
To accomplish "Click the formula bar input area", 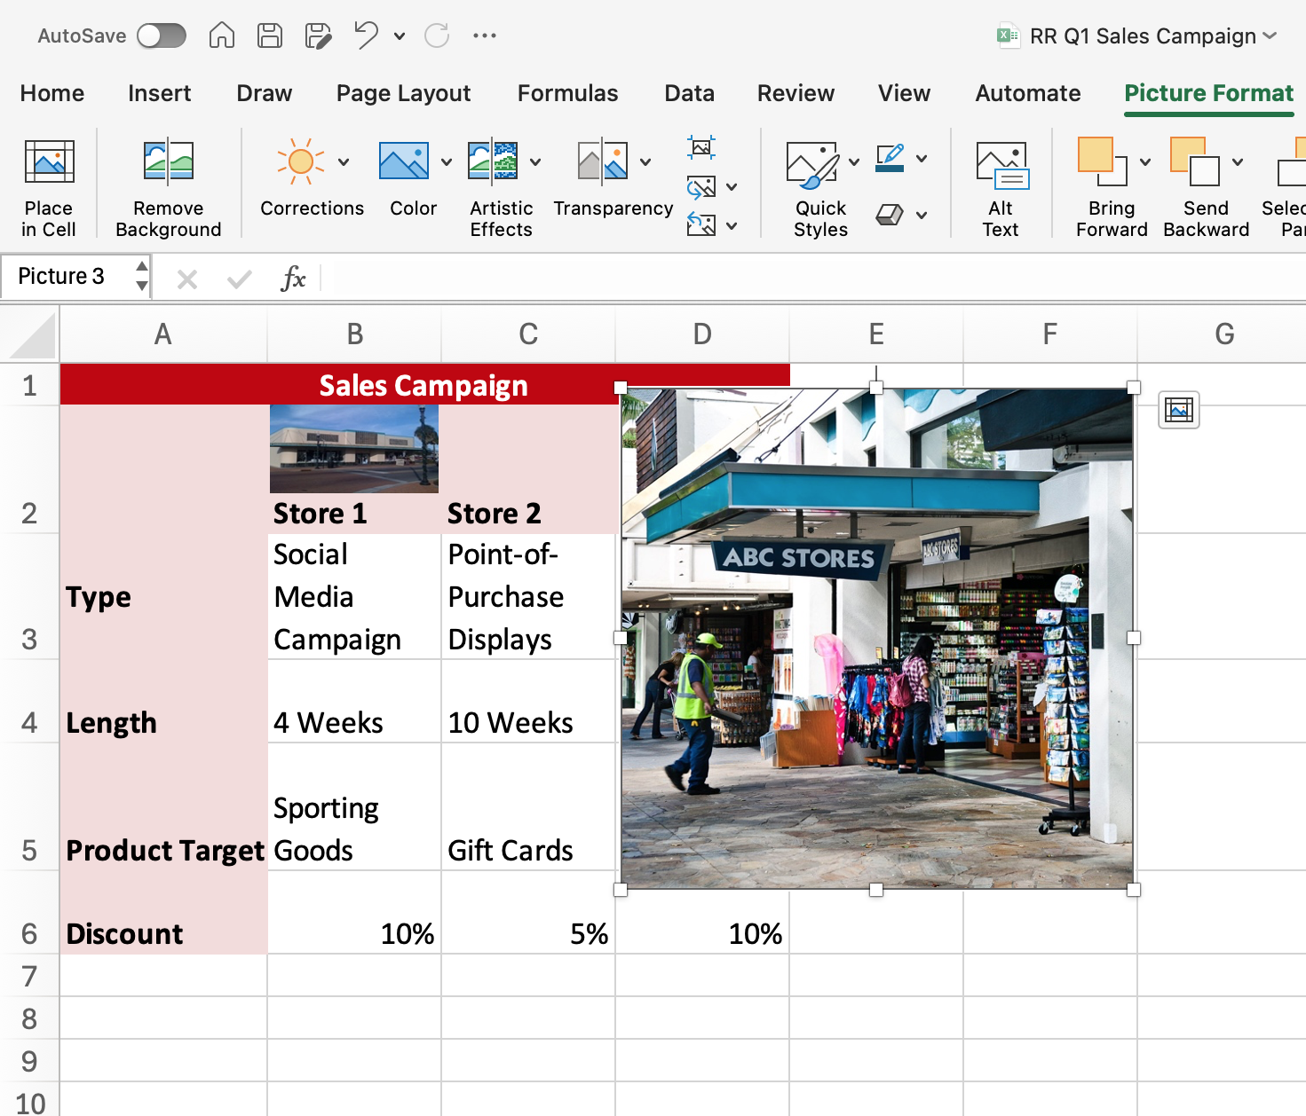I will [813, 278].
